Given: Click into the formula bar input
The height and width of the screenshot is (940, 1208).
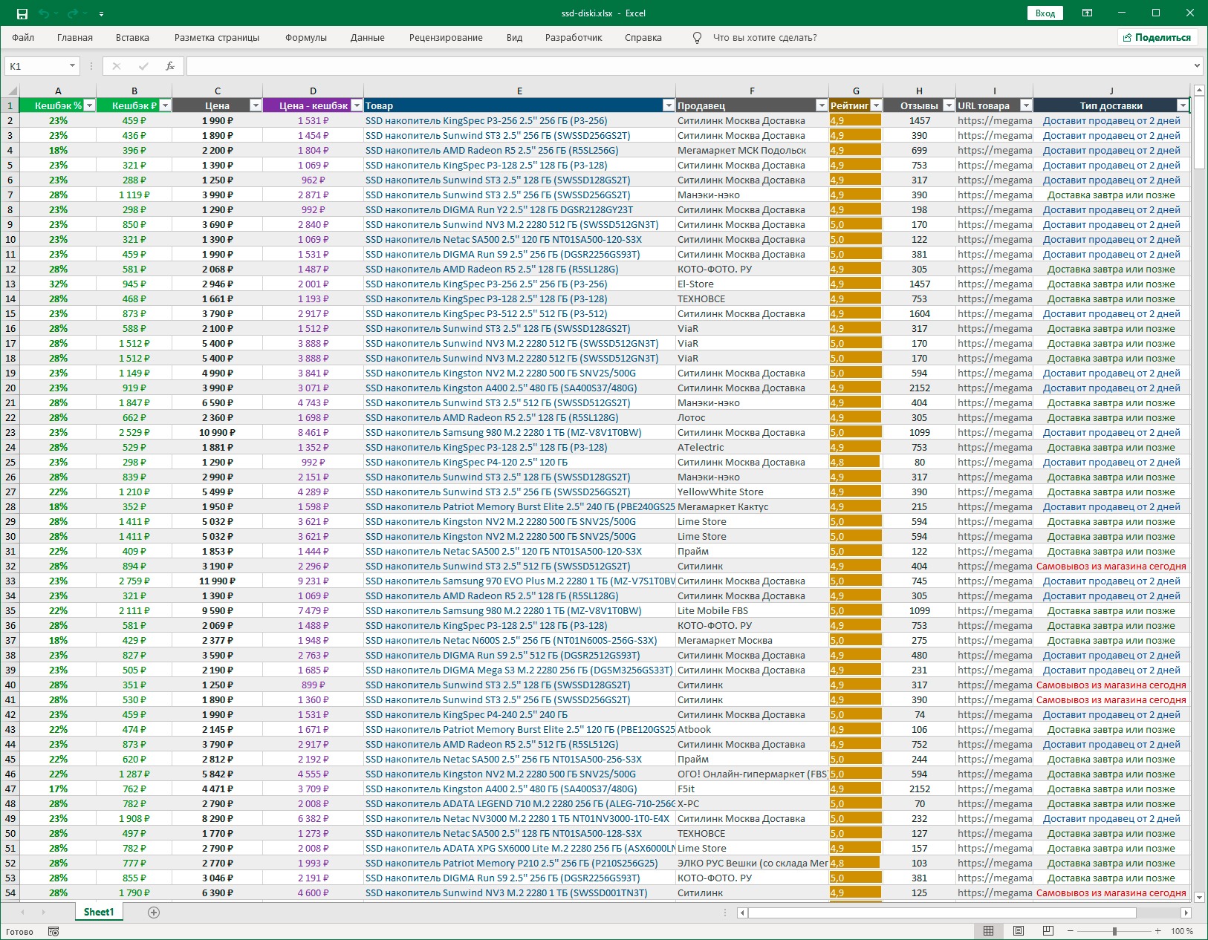Looking at the screenshot, I should pyautogui.click(x=688, y=66).
